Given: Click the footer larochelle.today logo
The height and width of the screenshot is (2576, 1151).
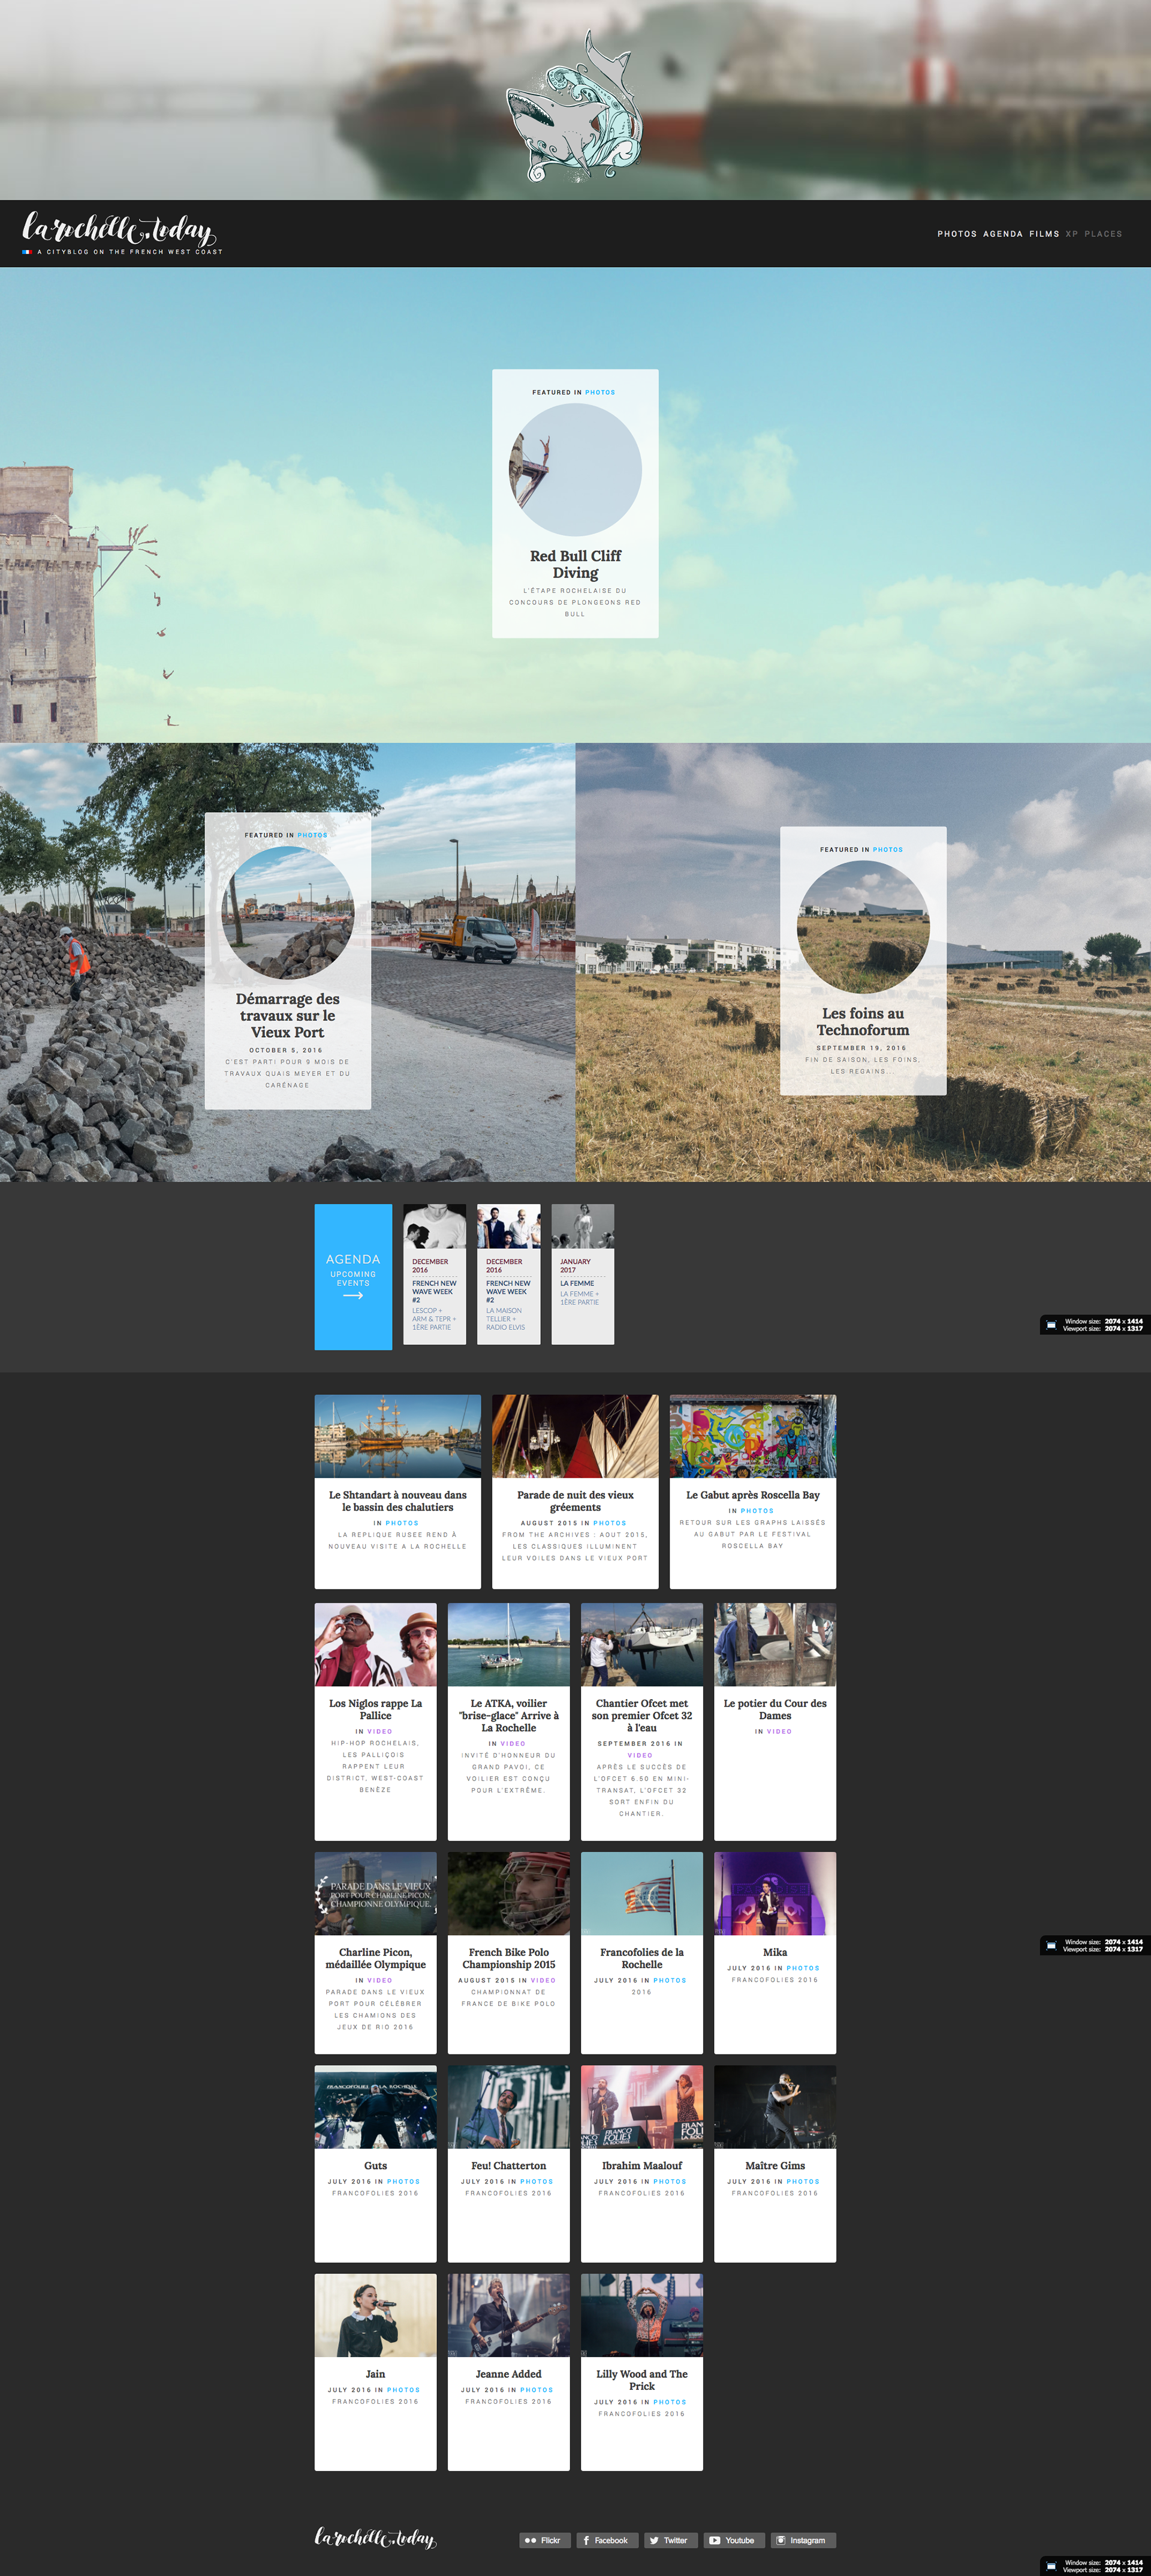Looking at the screenshot, I should pyautogui.click(x=376, y=2537).
